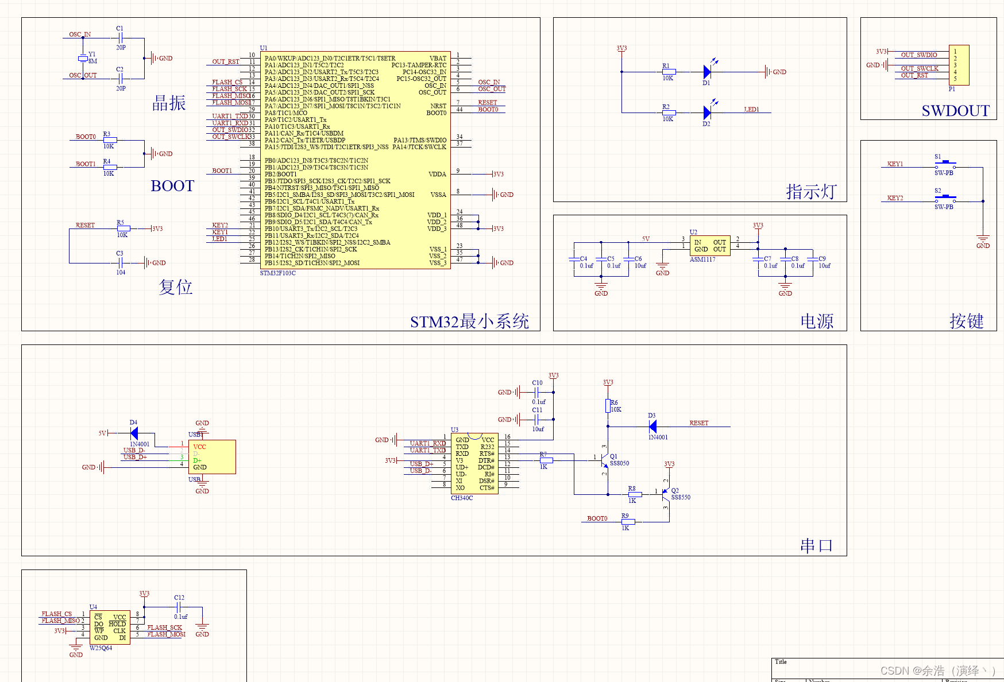Select diode D3 1N4001 on RESET line
This screenshot has height=682, width=1004.
(653, 427)
